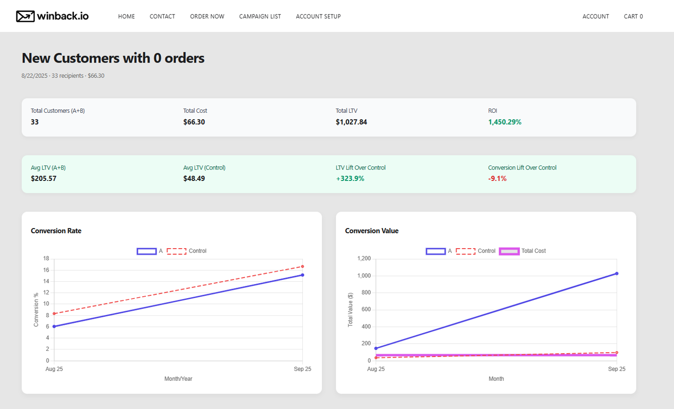Viewport: 674px width, 409px height.
Task: Click Aug 25 blue point in Conversion Value chart
Action: pyautogui.click(x=376, y=349)
